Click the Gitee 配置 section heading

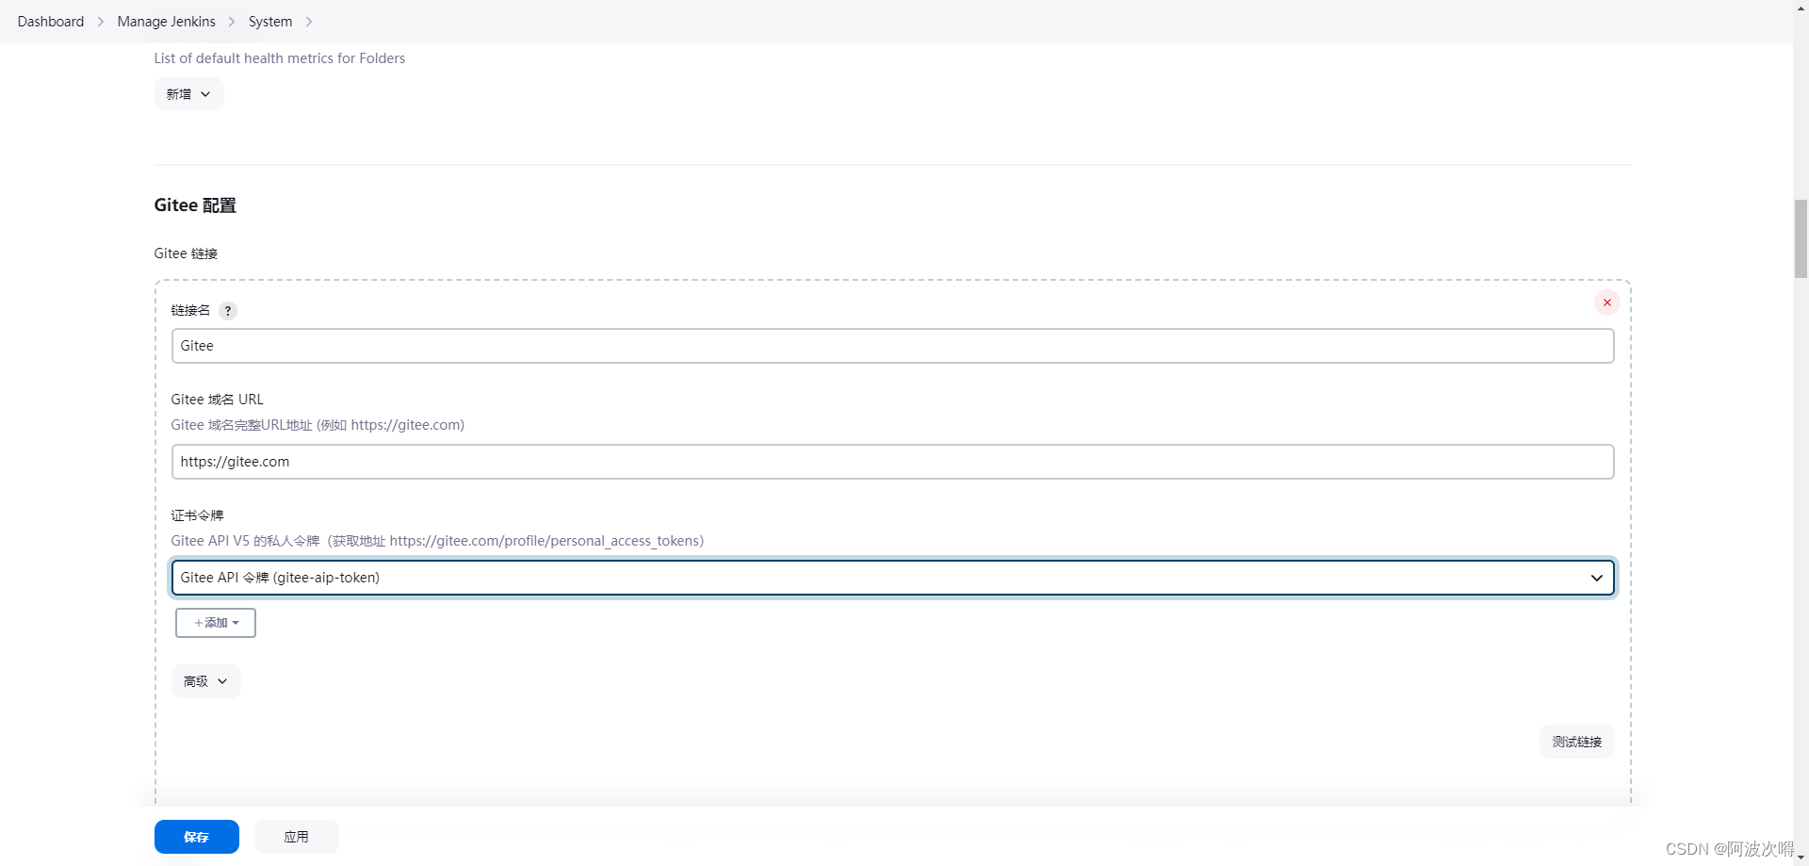[195, 205]
